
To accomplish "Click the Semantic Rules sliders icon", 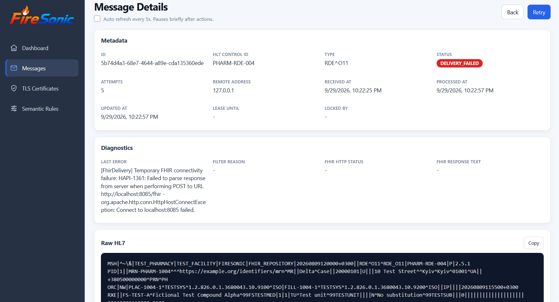I will point(14,109).
